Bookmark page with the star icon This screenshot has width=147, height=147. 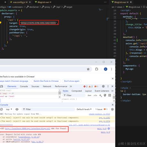(88, 69)
